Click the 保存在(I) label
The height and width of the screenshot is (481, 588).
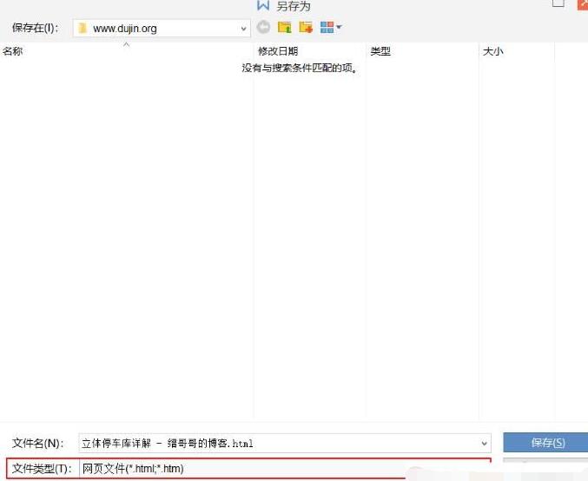point(36,28)
